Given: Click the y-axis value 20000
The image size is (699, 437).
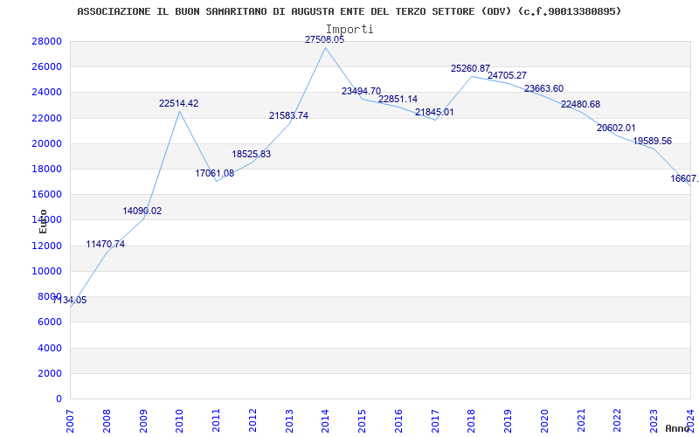Looking at the screenshot, I should pyautogui.click(x=47, y=143).
